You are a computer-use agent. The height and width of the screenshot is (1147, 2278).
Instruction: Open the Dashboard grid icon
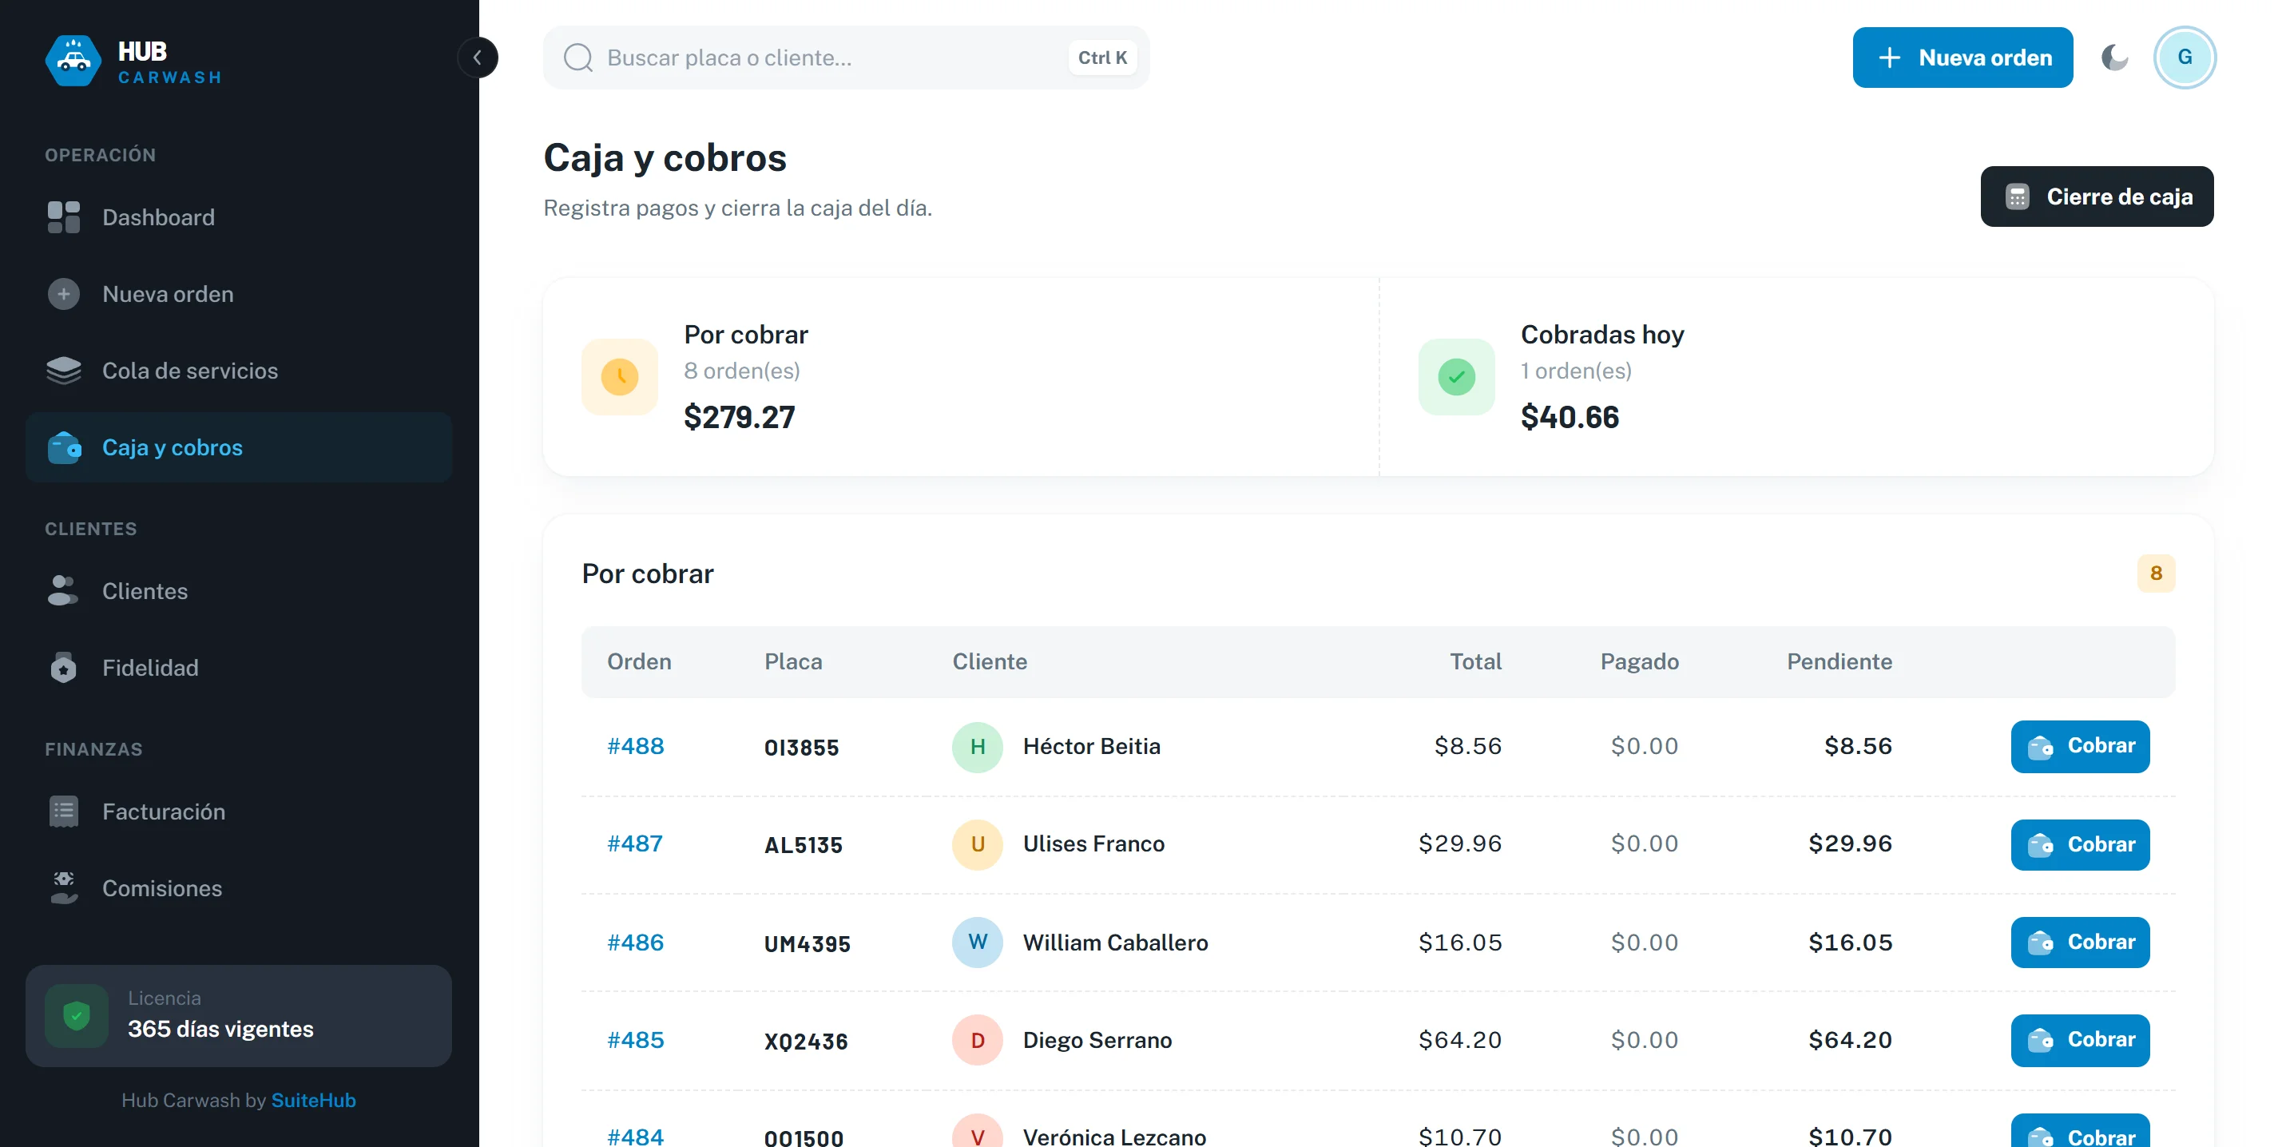click(64, 217)
